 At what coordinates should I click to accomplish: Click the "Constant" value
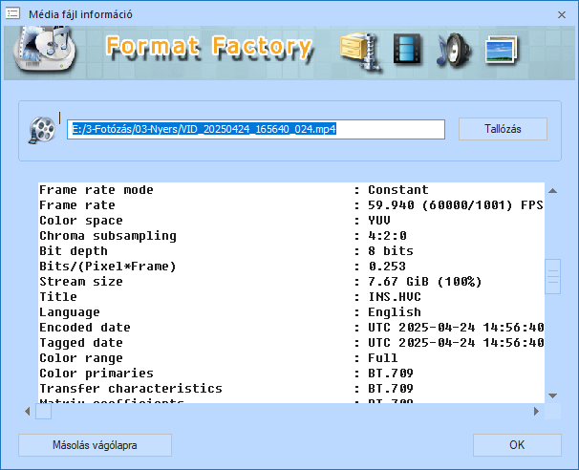click(x=398, y=190)
